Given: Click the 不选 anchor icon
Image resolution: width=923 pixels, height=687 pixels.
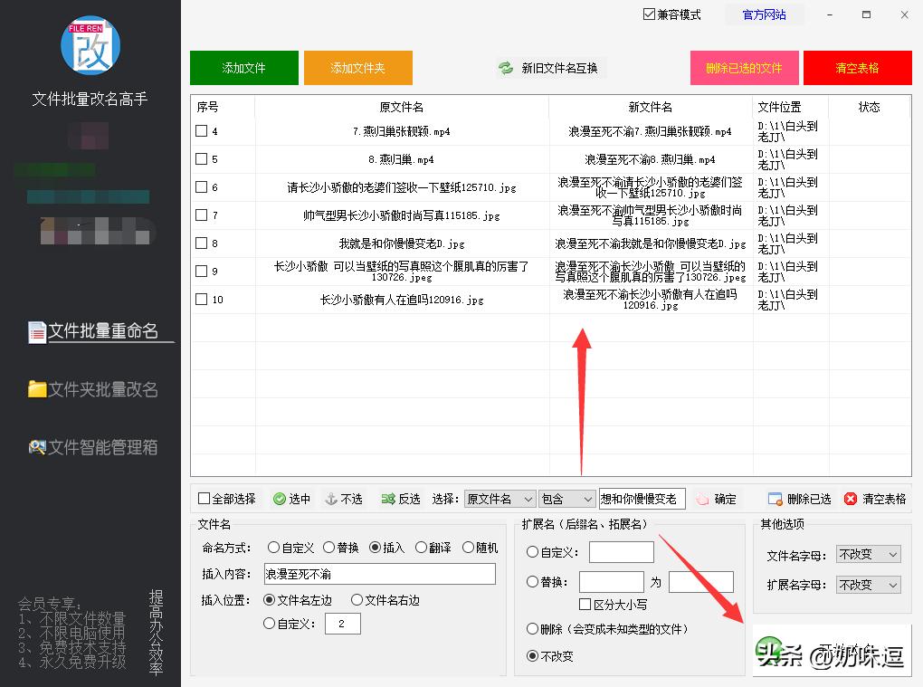Looking at the screenshot, I should tap(331, 498).
